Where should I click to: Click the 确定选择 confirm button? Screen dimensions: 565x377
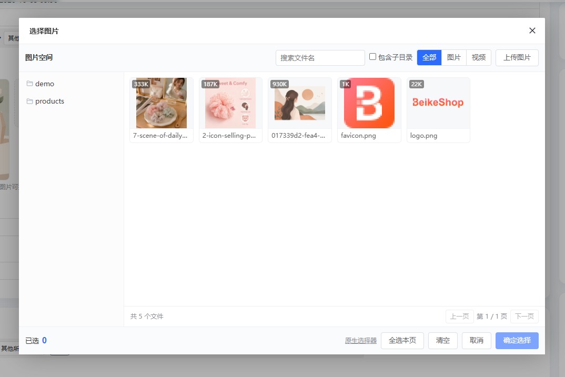(x=517, y=341)
